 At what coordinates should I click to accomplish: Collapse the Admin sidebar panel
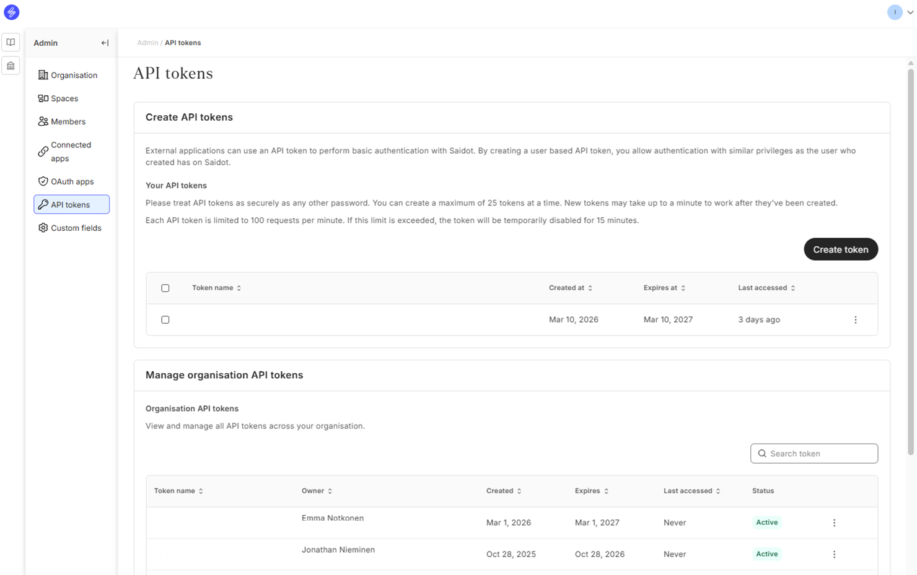click(x=105, y=43)
